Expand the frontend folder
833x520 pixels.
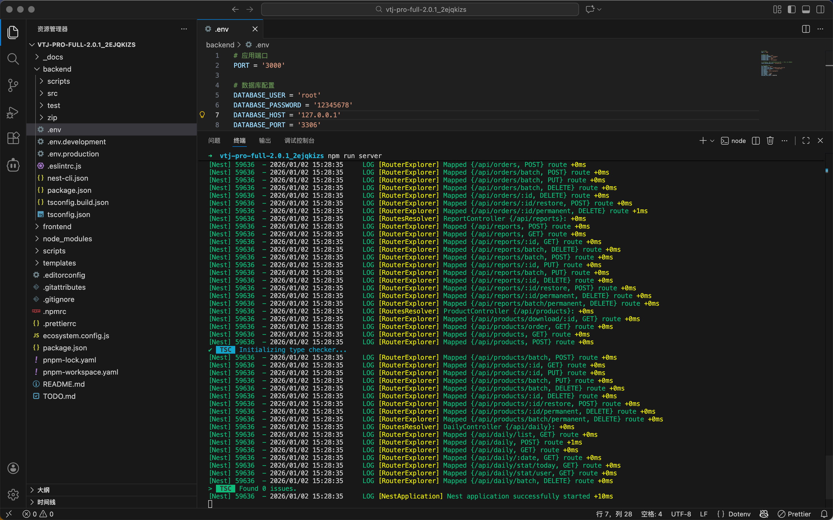tap(57, 227)
